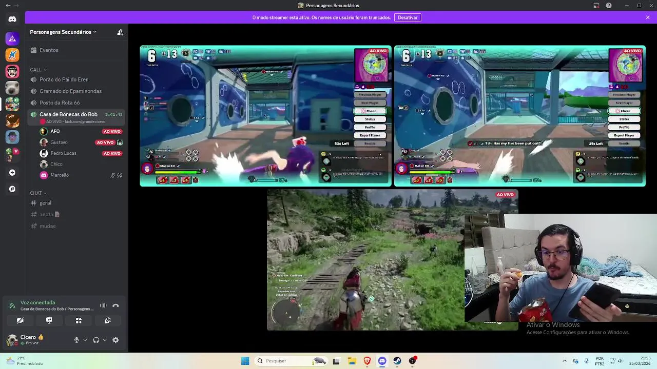Open Steam from taskbar
The width and height of the screenshot is (657, 369).
tap(397, 361)
